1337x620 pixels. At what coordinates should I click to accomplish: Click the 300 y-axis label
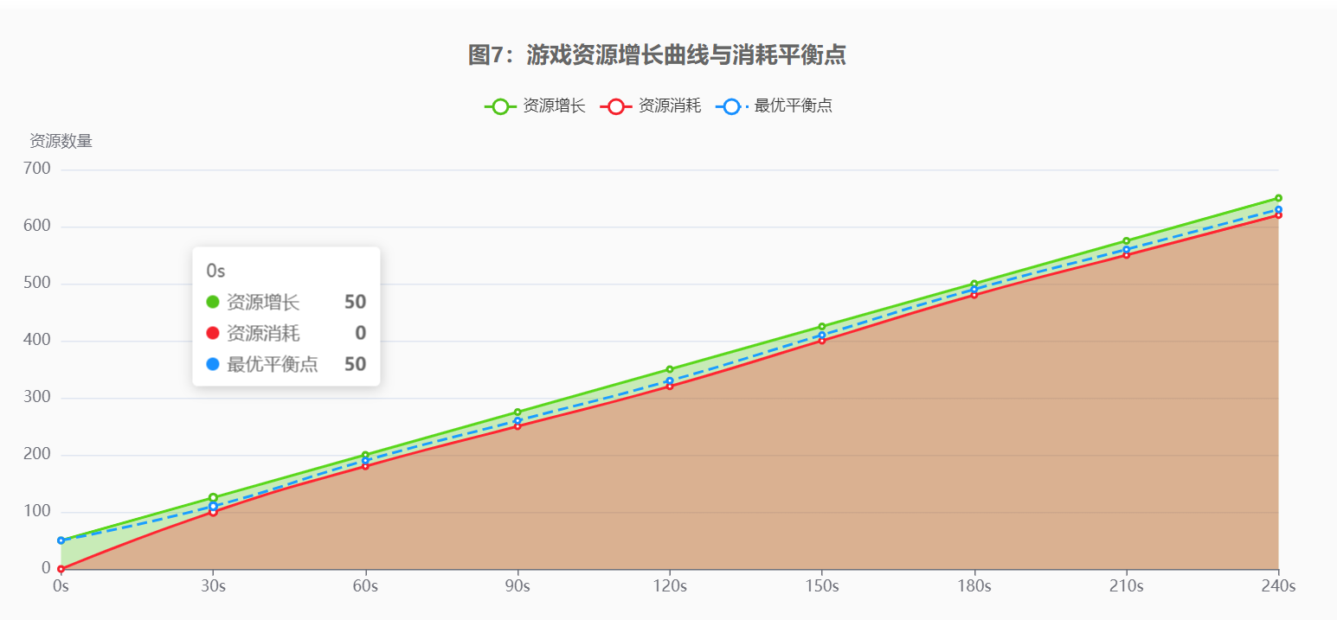(37, 397)
